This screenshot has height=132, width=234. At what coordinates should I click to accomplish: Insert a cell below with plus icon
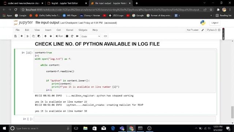point(22,36)
